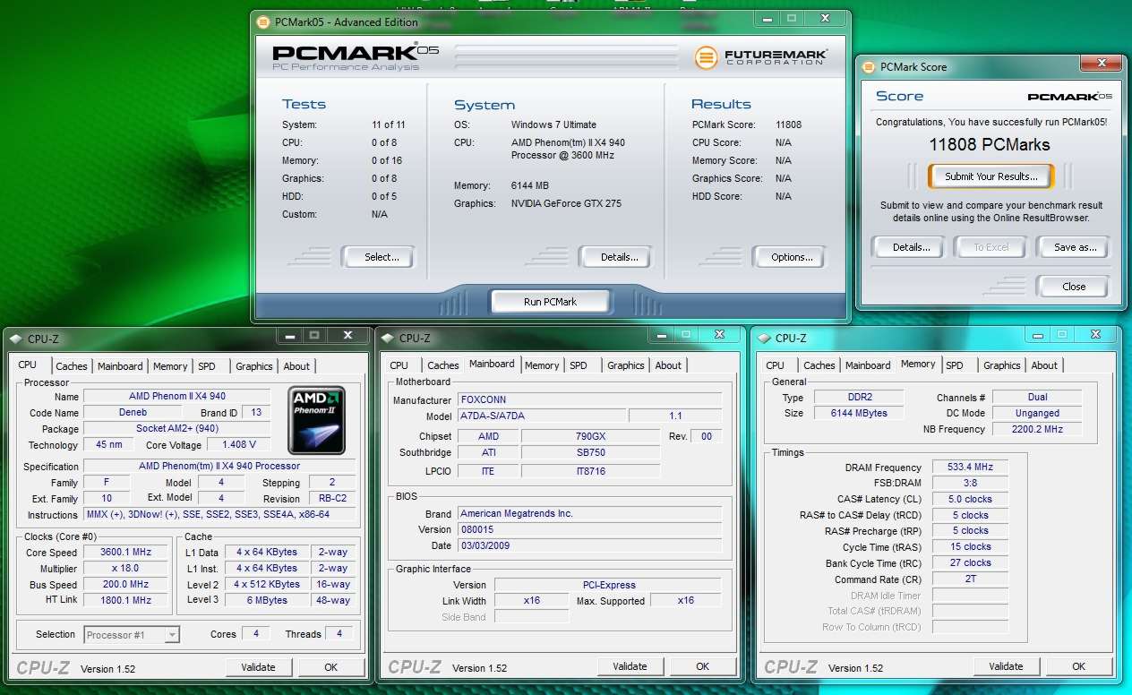The image size is (1132, 695).
Task: Select Graphics tab in the Mainboard window
Action: click(625, 365)
